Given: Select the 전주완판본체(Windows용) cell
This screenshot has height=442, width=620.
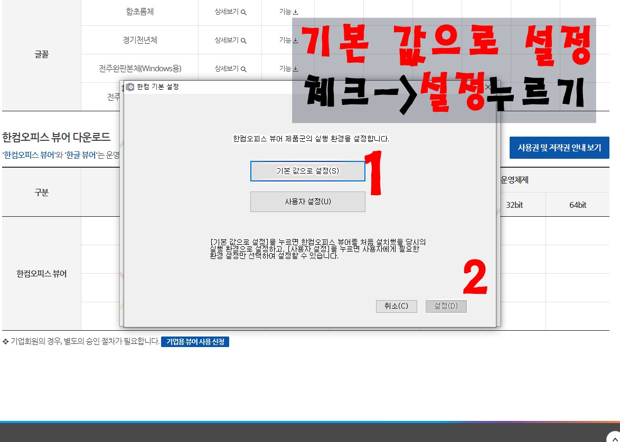Looking at the screenshot, I should pos(139,69).
